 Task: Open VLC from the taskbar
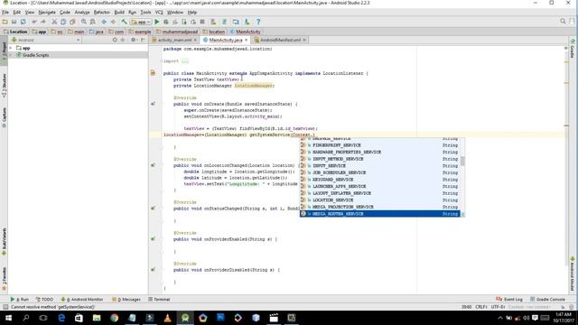[x=167, y=318]
